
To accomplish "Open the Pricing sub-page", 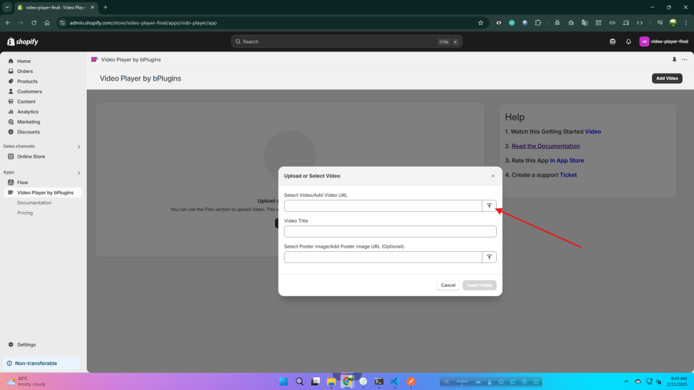I will (x=25, y=213).
